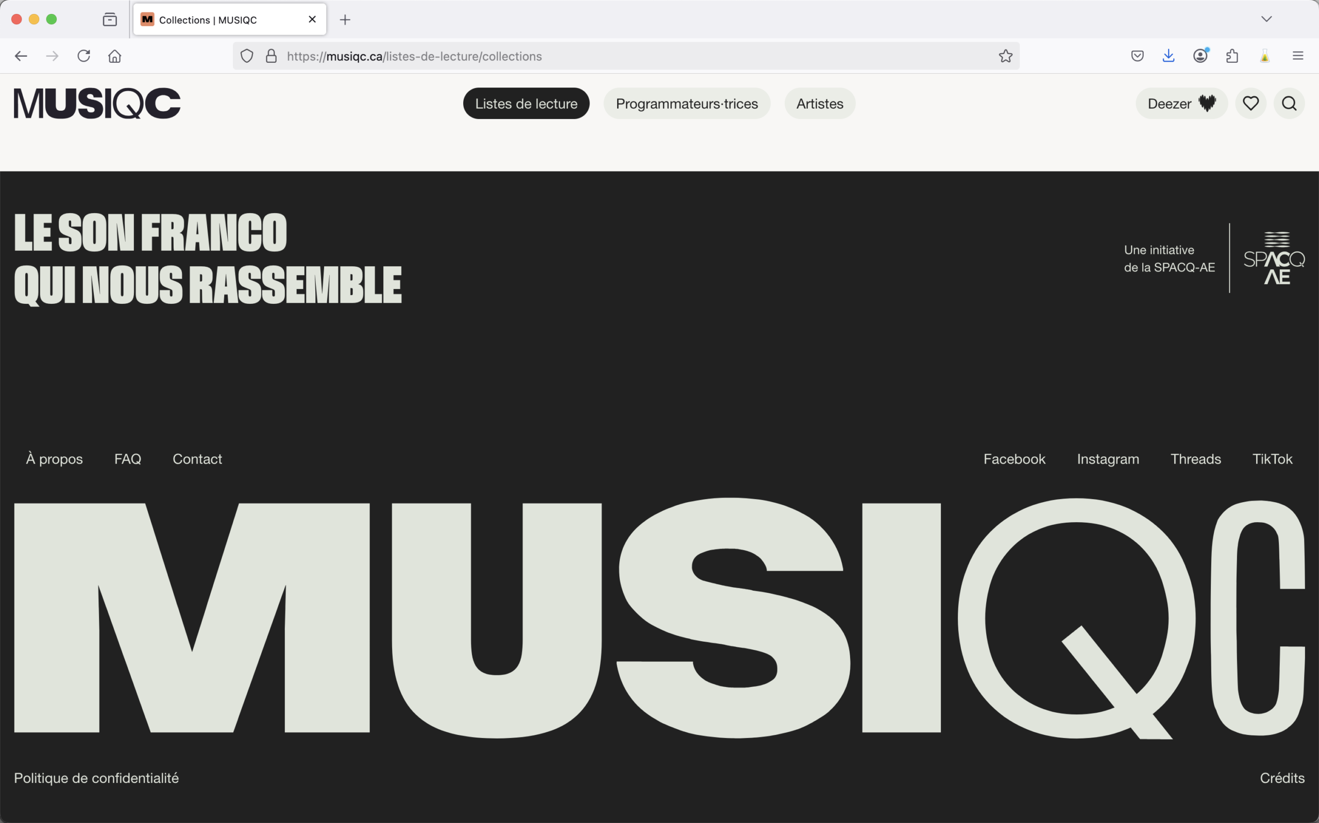The height and width of the screenshot is (823, 1319).
Task: Click the giant MUSIQC footer wordmark
Action: point(659,618)
